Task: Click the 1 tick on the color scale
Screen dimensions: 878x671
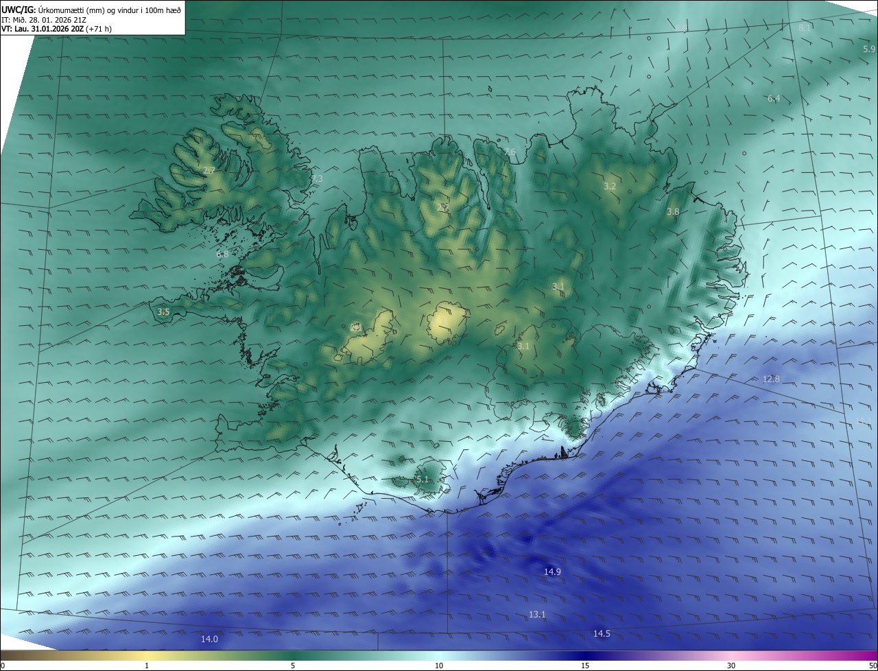Action: click(x=147, y=666)
